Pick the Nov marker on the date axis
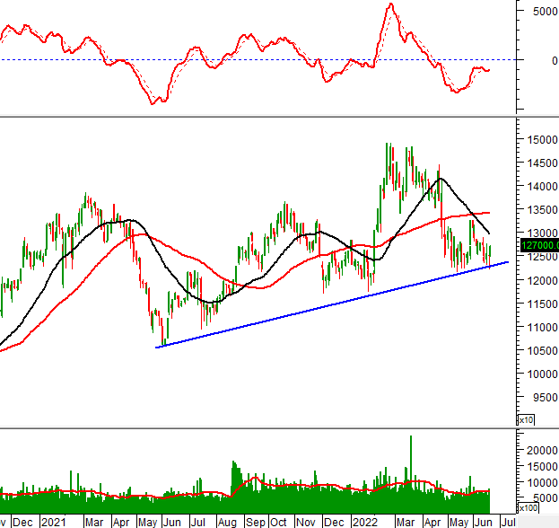 308,521
